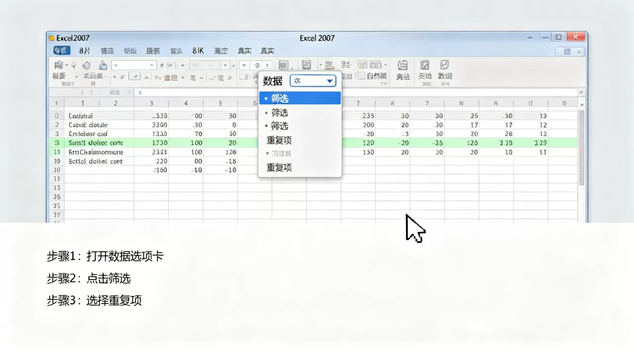
Task: Click the ribbon help icon below the window controls
Action: (x=567, y=51)
